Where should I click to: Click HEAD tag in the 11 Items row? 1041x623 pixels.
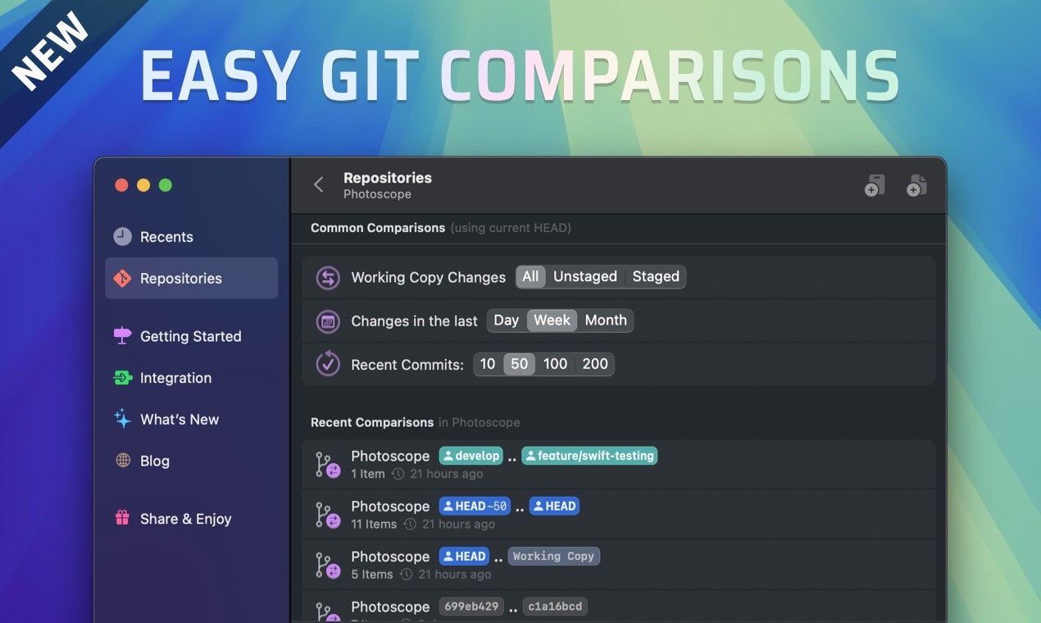click(554, 506)
